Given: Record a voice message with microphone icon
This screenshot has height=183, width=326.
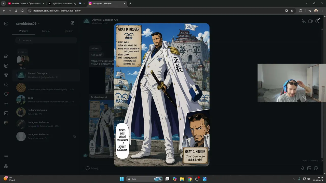Looking at the screenshot, I should (x=303, y=168).
